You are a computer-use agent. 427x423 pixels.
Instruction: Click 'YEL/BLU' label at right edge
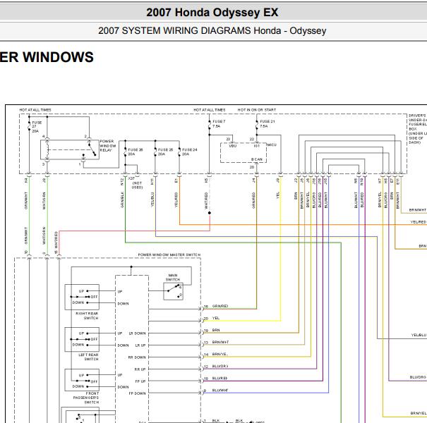tap(419, 335)
